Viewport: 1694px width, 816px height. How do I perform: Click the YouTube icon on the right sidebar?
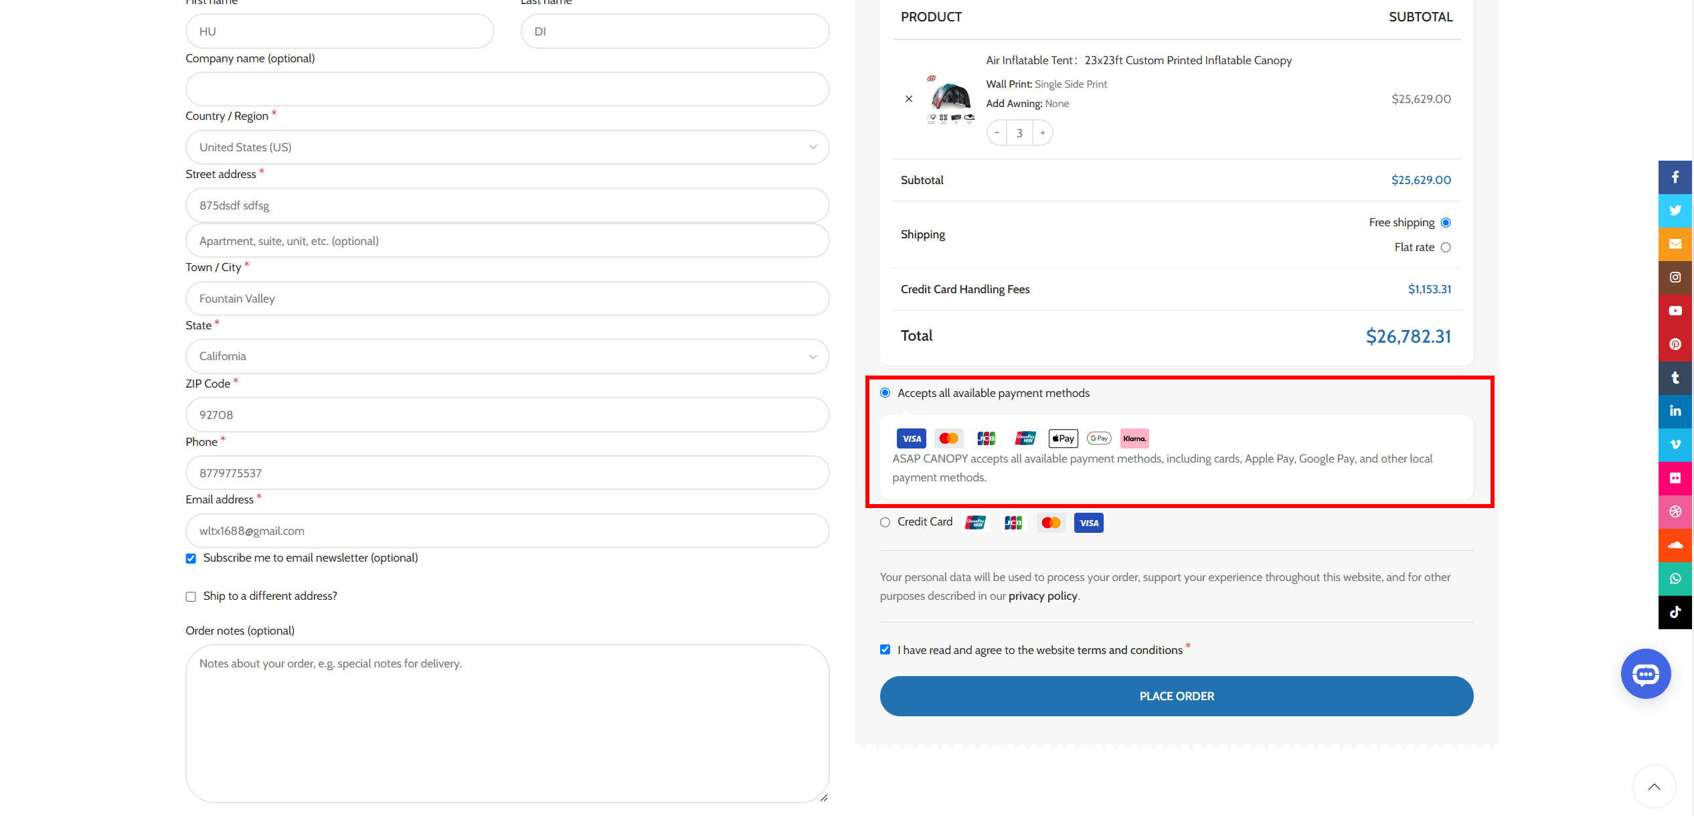(1675, 311)
